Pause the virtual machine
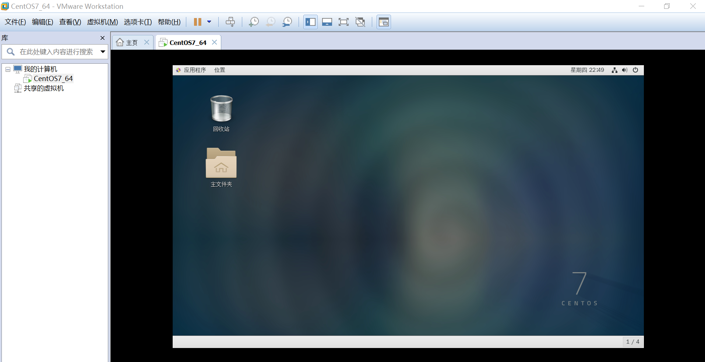This screenshot has width=705, height=362. click(x=198, y=22)
